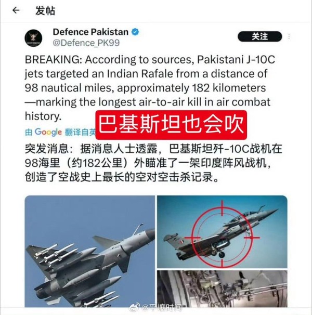Click the blue verified badge

(135, 32)
